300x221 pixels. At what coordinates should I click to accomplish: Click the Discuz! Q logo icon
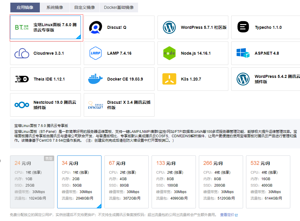click(x=96, y=27)
